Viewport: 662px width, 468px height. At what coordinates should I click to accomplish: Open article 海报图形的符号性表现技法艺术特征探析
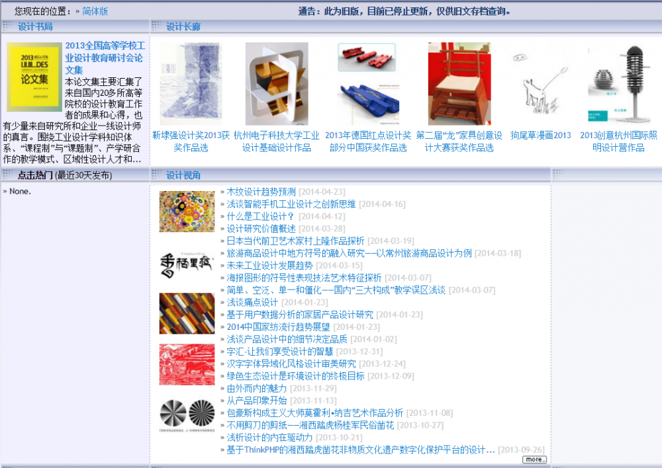click(304, 278)
